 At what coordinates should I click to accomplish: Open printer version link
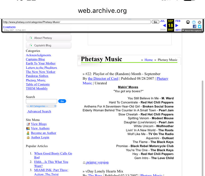point(97,162)
